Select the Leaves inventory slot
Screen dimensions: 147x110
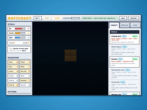[x=13, y=71]
